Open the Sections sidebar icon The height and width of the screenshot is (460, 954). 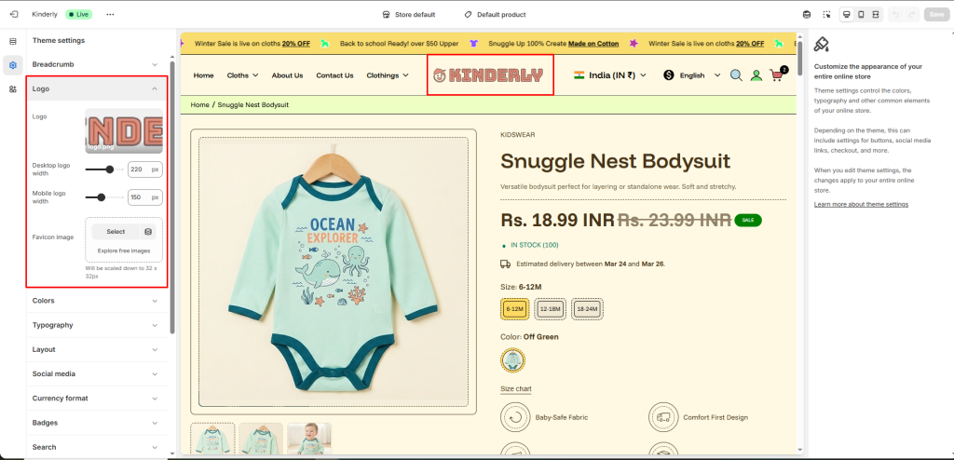(13, 41)
